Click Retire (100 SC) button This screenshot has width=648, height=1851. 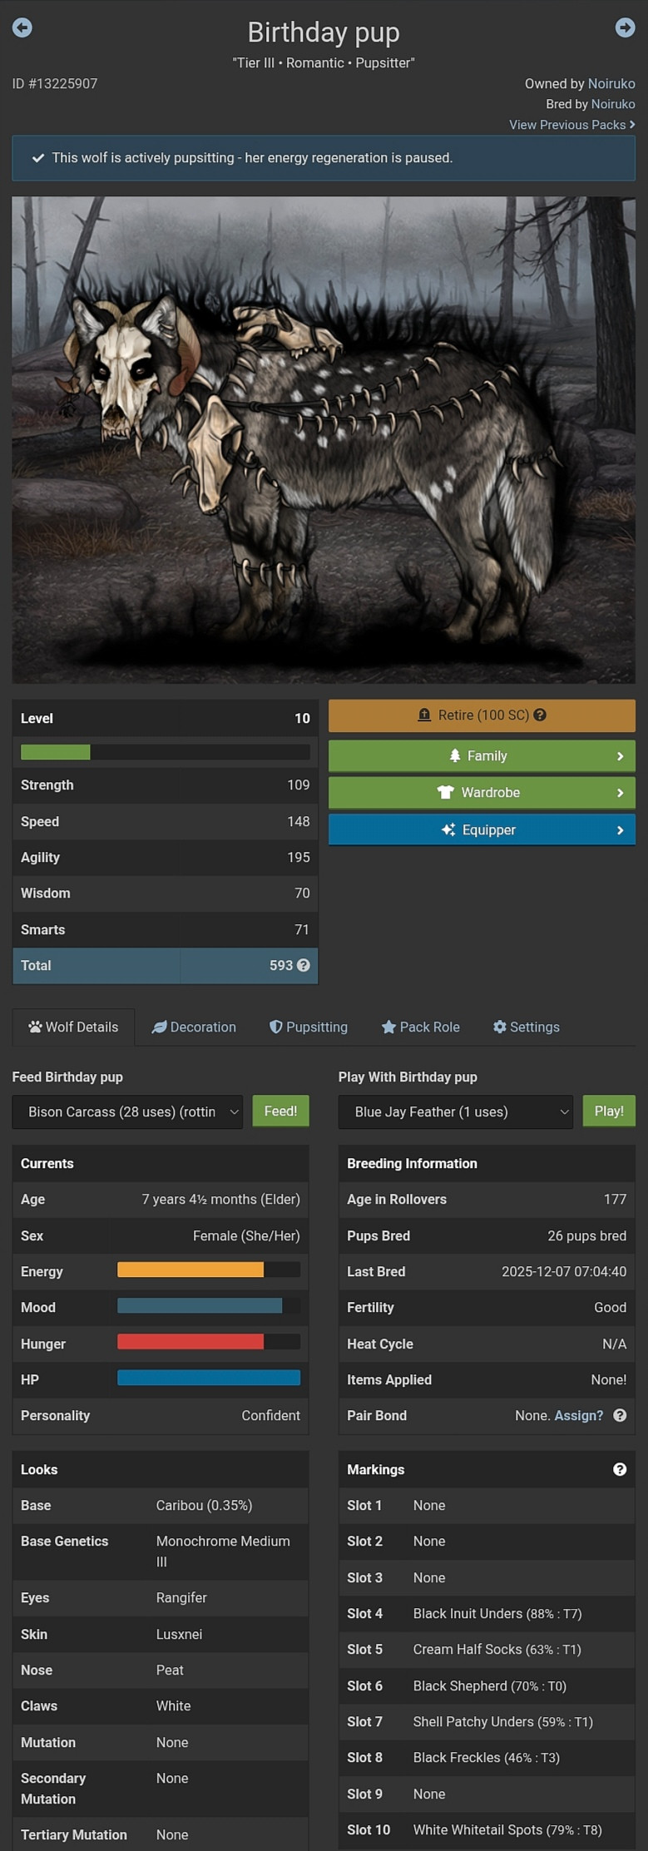click(x=482, y=715)
